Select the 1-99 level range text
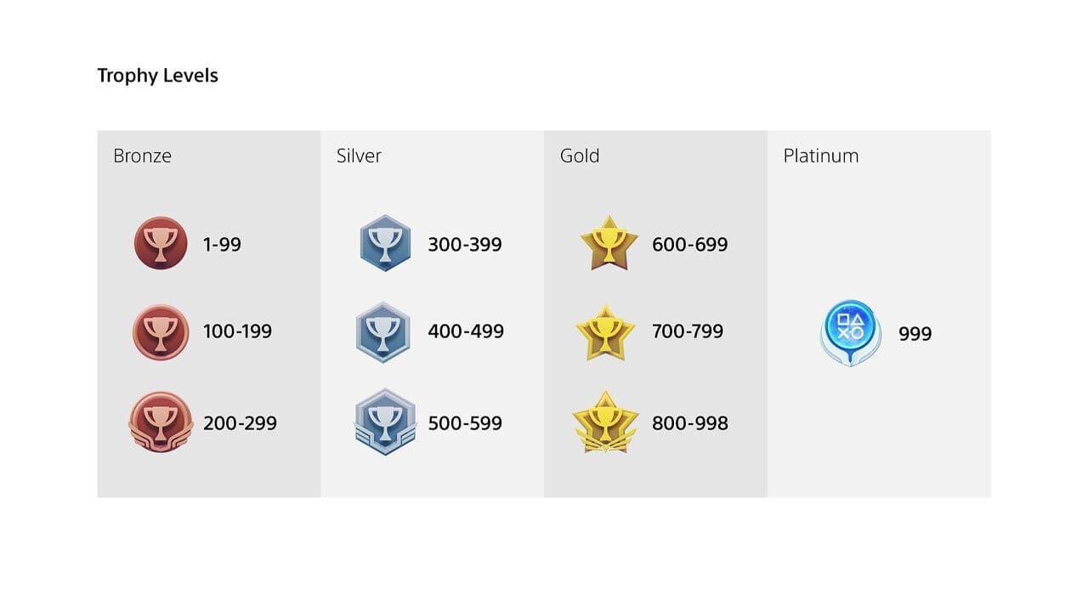Screen dimensions: 1088x612 tap(222, 245)
